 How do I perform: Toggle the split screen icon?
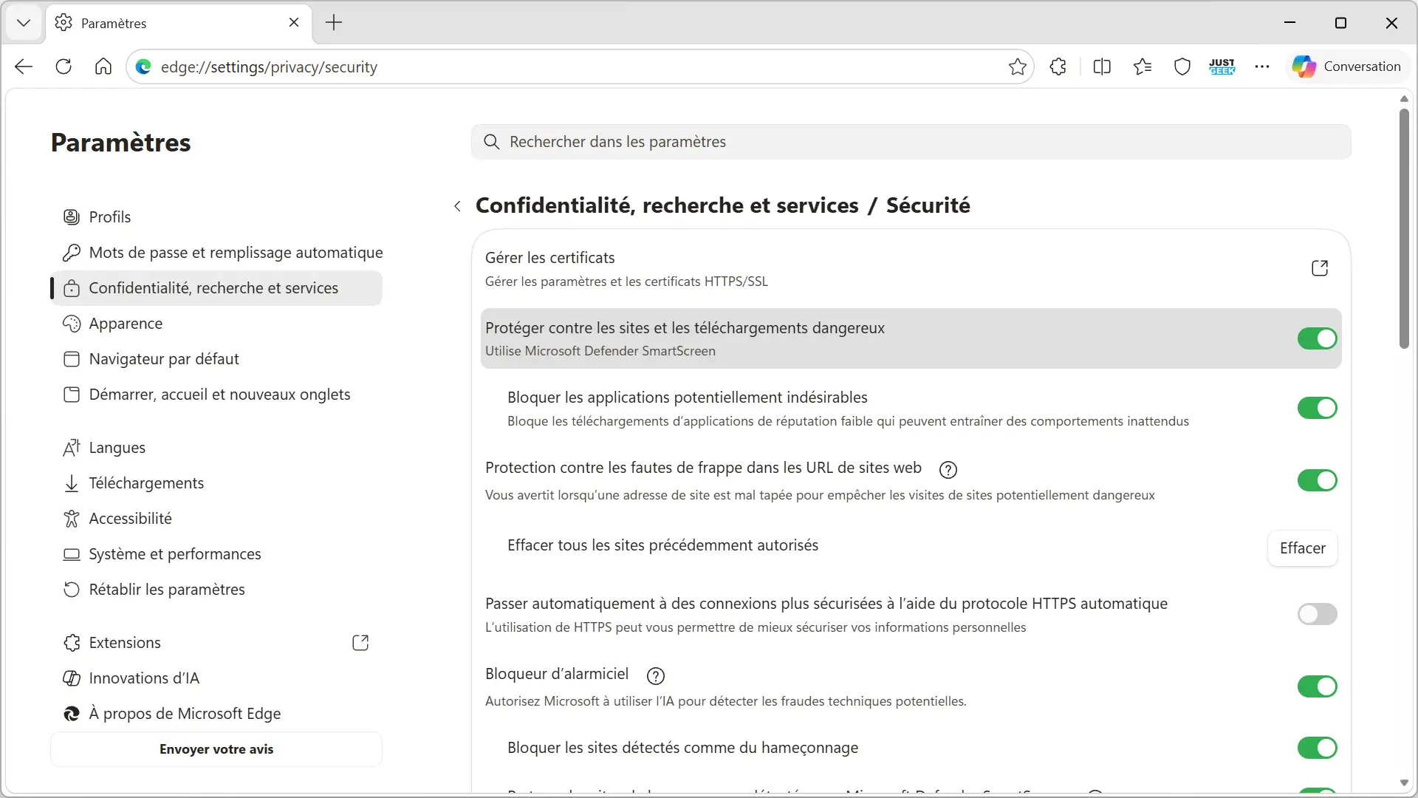[1102, 66]
